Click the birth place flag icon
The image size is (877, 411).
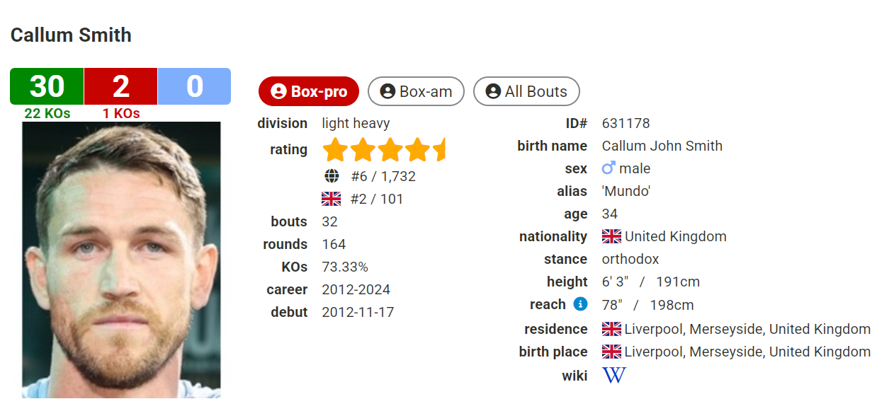[611, 352]
